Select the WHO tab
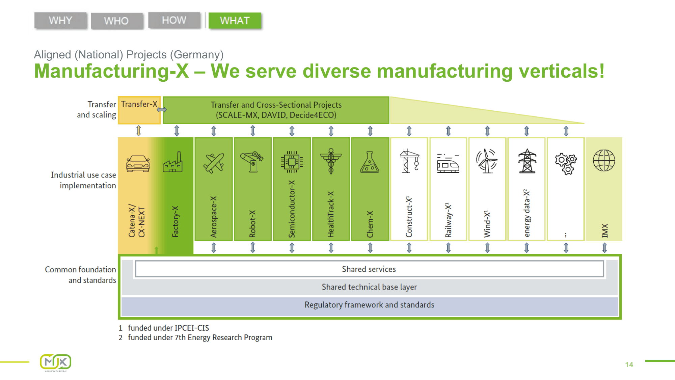675x380 pixels. coord(117,21)
